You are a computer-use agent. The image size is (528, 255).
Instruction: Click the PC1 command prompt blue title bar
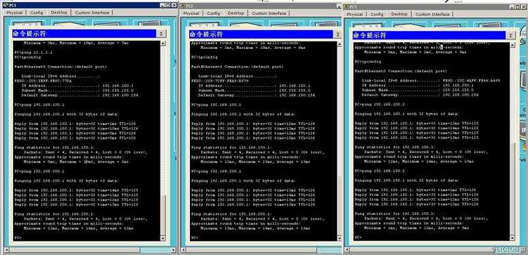pyautogui.click(x=84, y=33)
